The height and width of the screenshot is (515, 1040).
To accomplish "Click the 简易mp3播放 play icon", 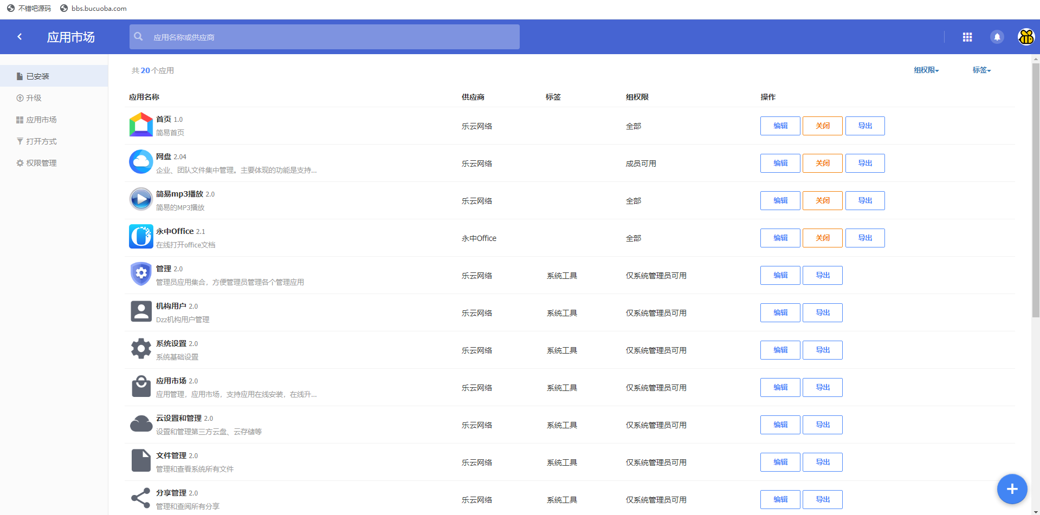I will pyautogui.click(x=141, y=199).
